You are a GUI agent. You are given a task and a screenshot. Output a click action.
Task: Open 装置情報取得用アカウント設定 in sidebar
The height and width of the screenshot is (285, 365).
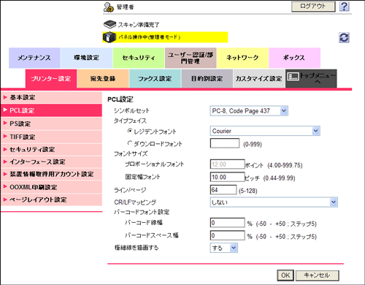51,174
